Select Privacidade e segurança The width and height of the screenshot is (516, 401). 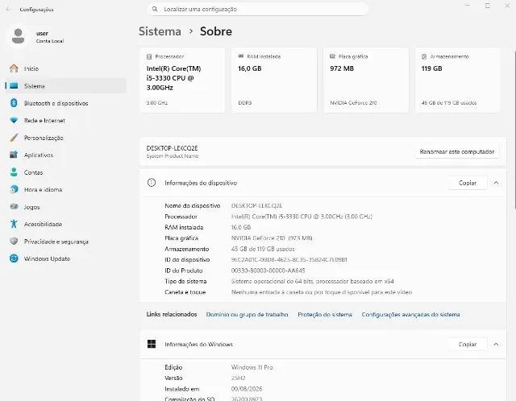tap(66, 242)
